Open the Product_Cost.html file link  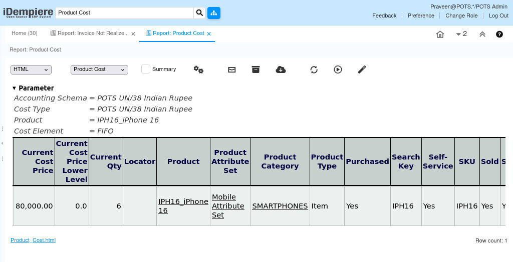point(33,240)
